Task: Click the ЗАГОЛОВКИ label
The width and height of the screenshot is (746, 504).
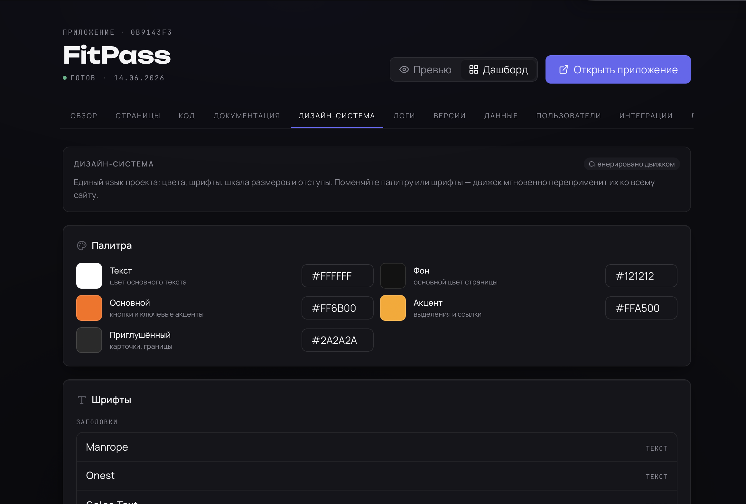Action: point(97,422)
